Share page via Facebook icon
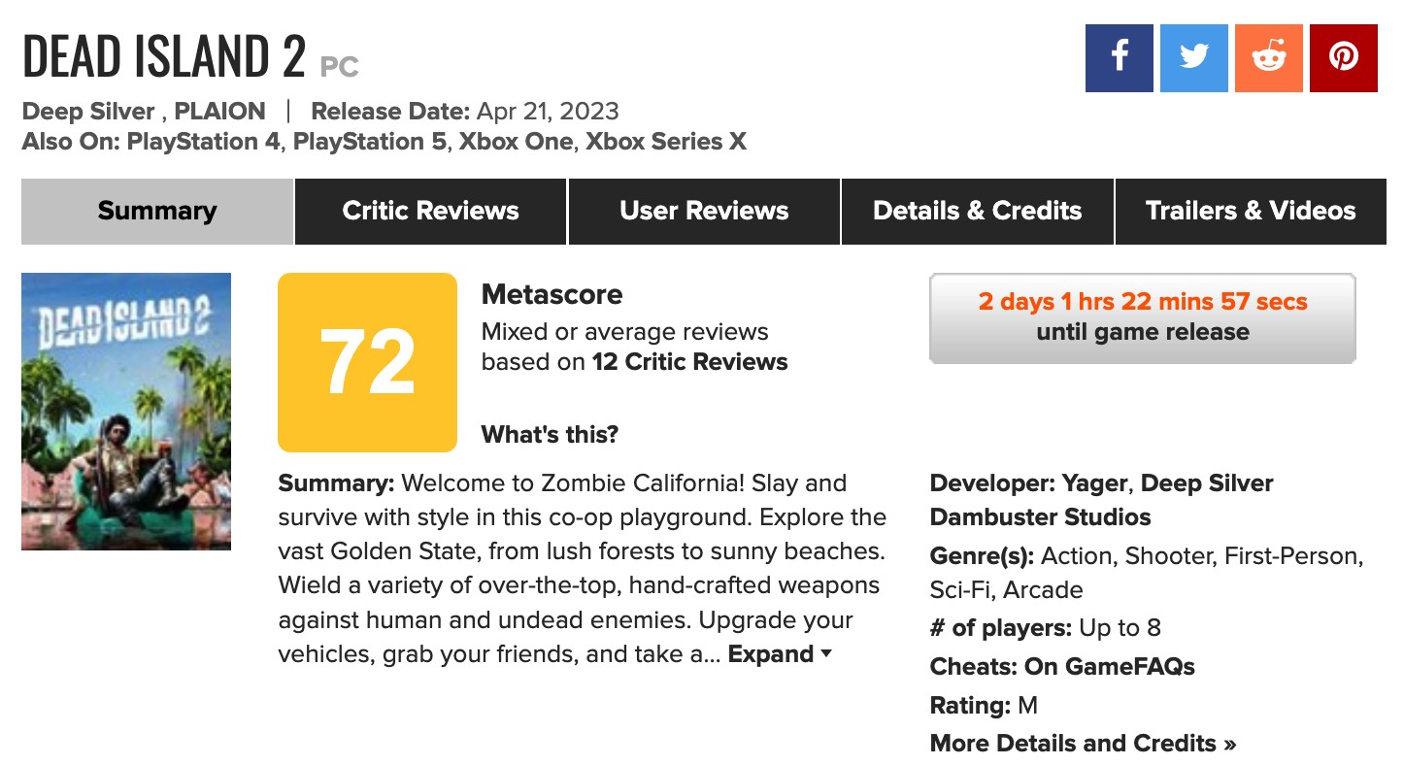 tap(1119, 58)
